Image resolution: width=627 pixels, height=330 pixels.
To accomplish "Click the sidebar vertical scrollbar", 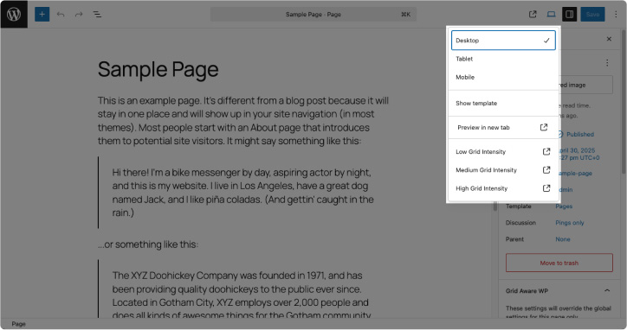I will pyautogui.click(x=624, y=102).
